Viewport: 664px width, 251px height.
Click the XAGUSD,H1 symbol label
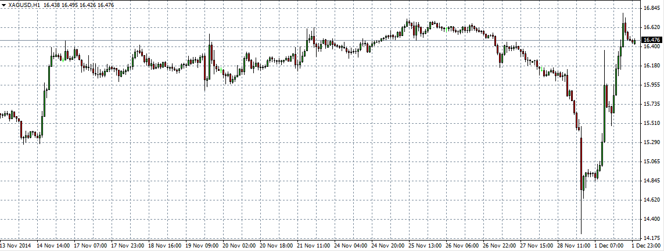click(x=24, y=5)
